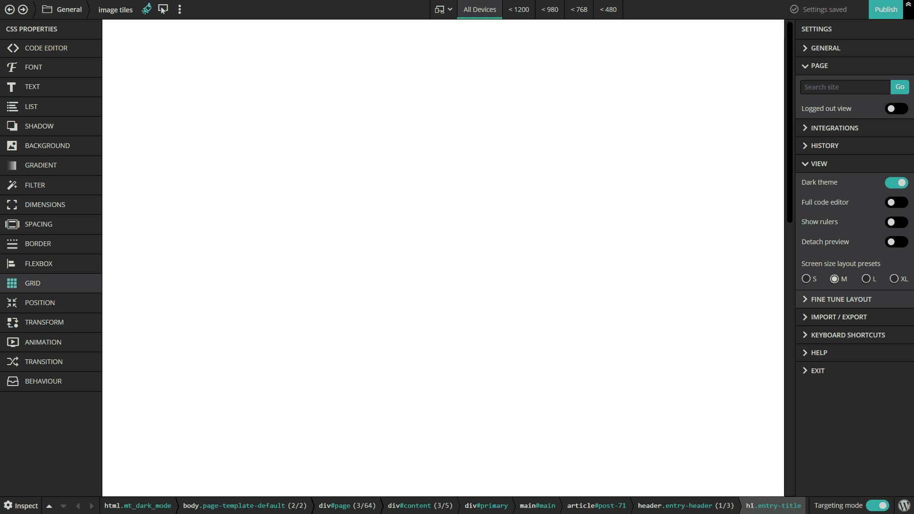Select the General page settings tab
The image size is (914, 514).
[x=825, y=47]
